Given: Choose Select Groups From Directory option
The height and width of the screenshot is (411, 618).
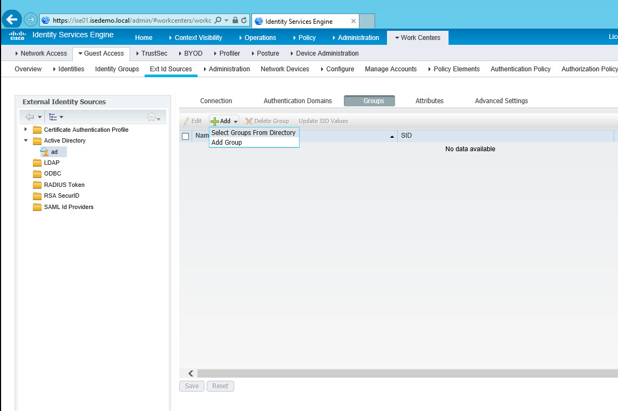Looking at the screenshot, I should click(254, 132).
